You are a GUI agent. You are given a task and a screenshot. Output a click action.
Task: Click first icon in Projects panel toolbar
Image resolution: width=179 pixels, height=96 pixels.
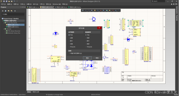coord(3,11)
